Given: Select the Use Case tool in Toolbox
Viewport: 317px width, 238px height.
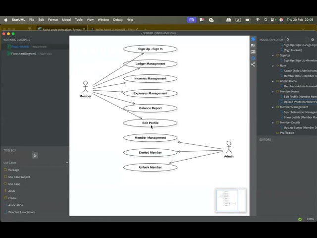Looking at the screenshot, I should 14,184.
